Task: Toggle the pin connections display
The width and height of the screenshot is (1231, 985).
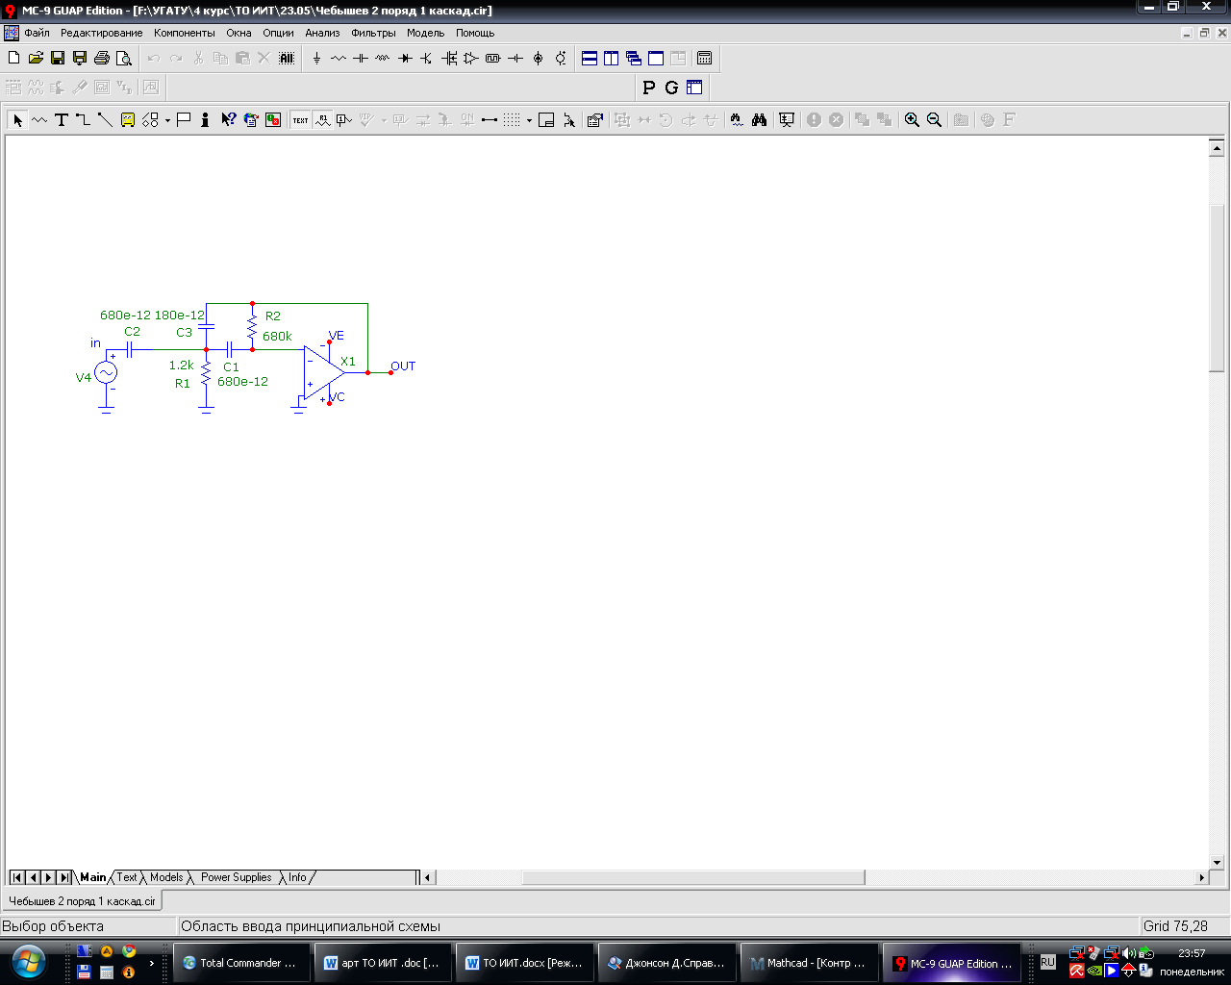Action: [x=490, y=119]
